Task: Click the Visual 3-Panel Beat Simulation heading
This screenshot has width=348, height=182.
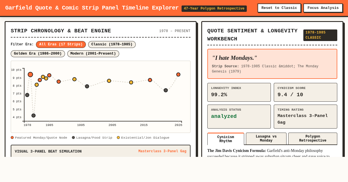Action: pos(48,151)
